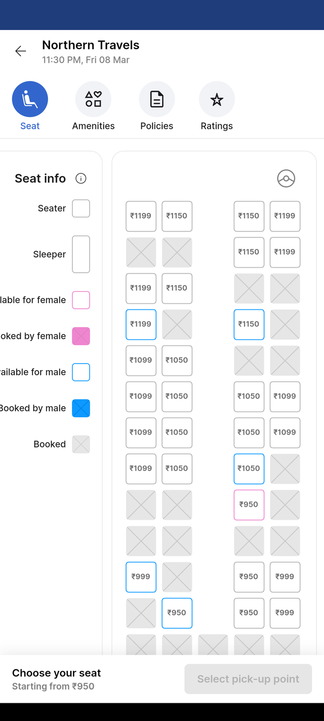The width and height of the screenshot is (324, 721).
Task: Open the Amenities icon
Action: coord(93,99)
